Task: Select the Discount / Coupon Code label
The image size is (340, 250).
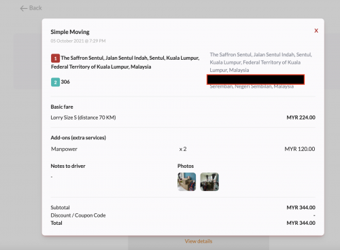Action: (x=78, y=215)
